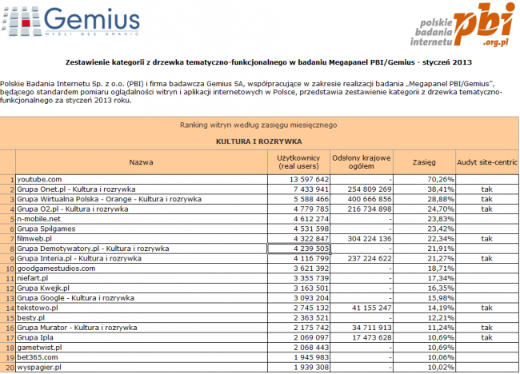Viewport: 520px width, 374px height.
Task: Select the wyspagier.pl row name
Action: click(x=38, y=366)
